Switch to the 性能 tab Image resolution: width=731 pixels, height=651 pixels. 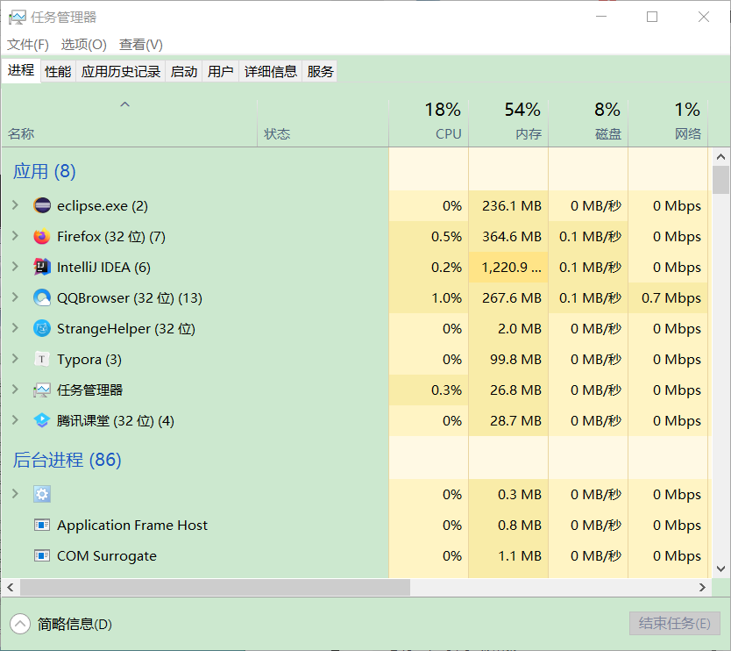click(x=58, y=71)
